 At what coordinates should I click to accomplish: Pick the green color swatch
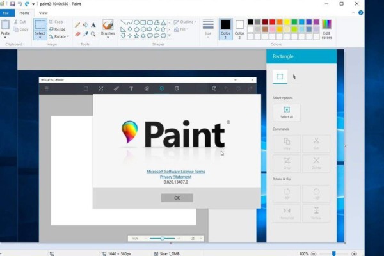294,22
